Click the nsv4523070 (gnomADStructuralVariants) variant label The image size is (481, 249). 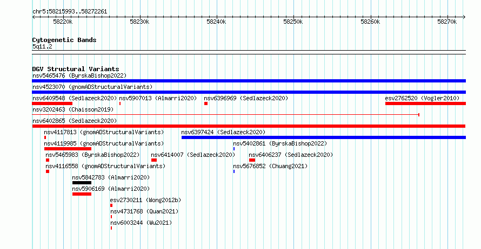[92, 87]
